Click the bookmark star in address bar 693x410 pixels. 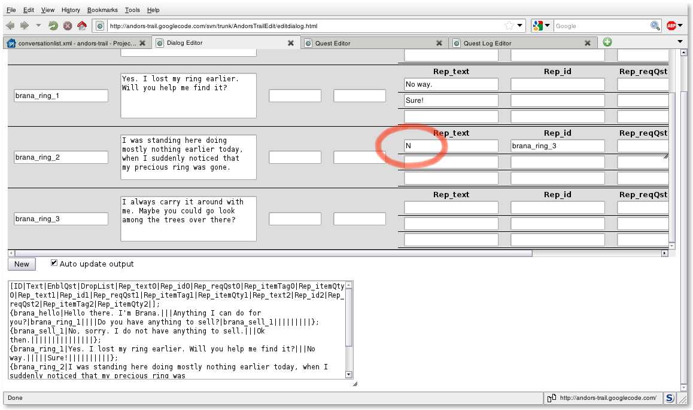click(509, 26)
